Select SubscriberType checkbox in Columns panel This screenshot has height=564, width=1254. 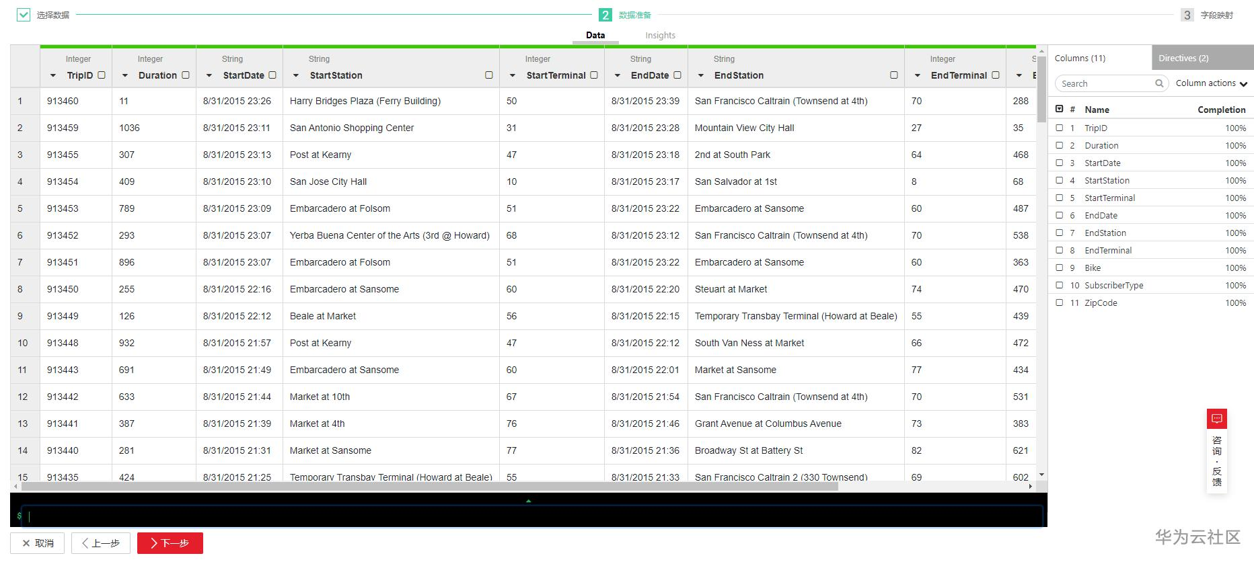pos(1060,285)
